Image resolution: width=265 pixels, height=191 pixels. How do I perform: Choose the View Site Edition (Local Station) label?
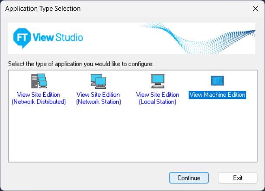[x=158, y=99]
